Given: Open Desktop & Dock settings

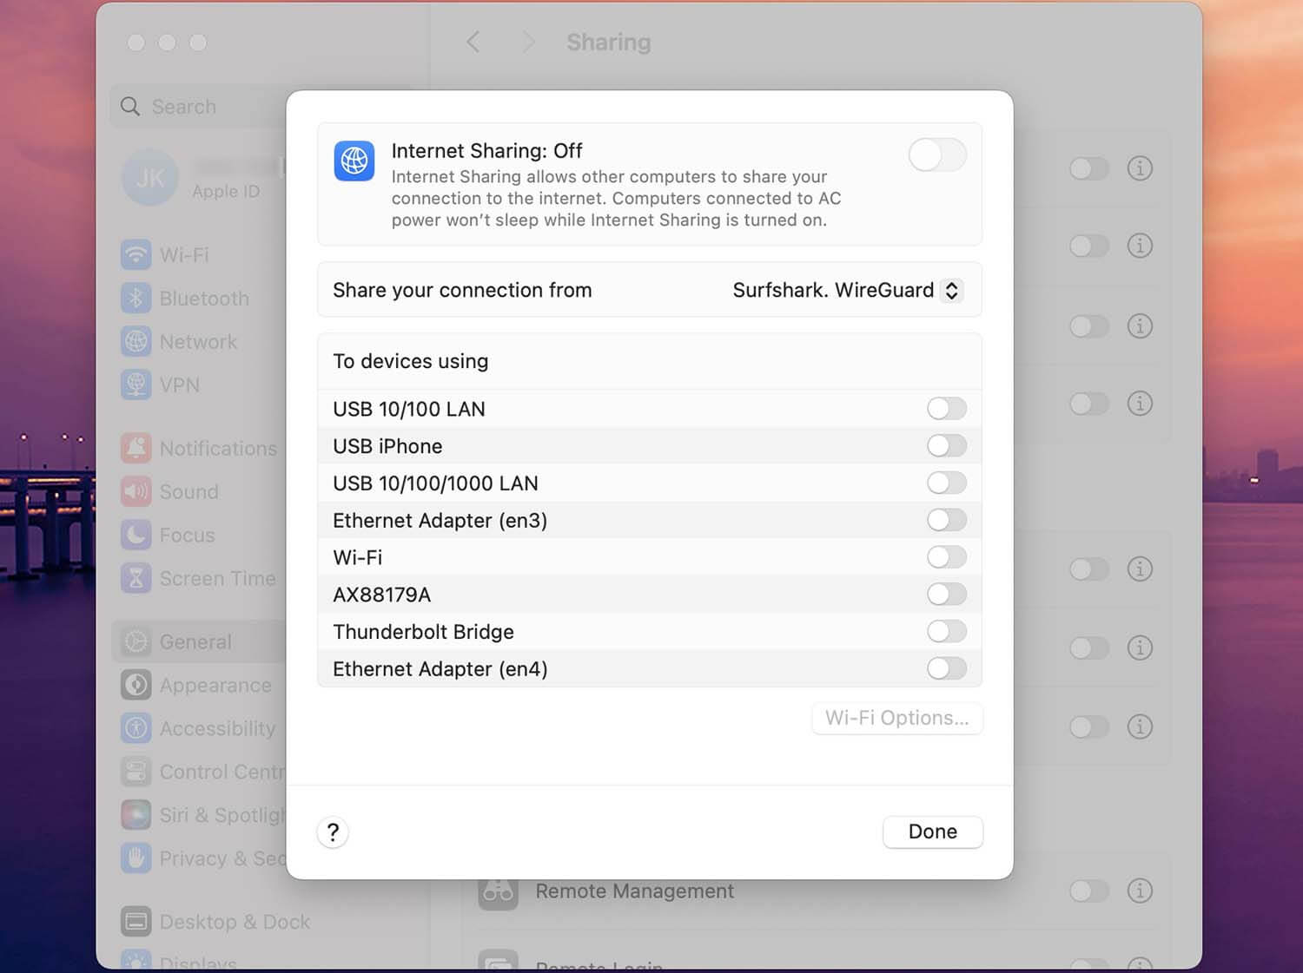Looking at the screenshot, I should pyautogui.click(x=235, y=922).
